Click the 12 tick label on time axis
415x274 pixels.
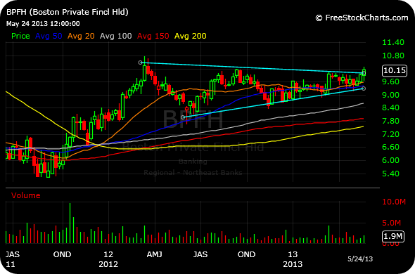click(x=108, y=254)
